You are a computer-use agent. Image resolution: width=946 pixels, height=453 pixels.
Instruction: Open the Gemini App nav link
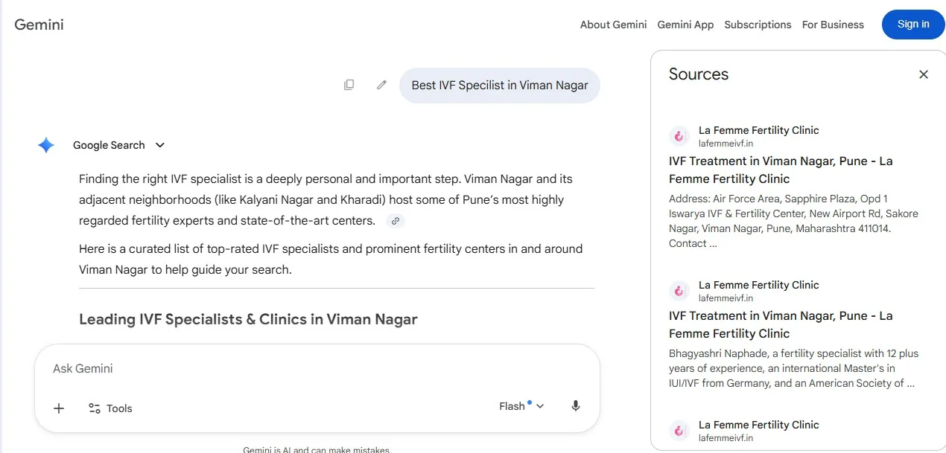click(x=685, y=25)
